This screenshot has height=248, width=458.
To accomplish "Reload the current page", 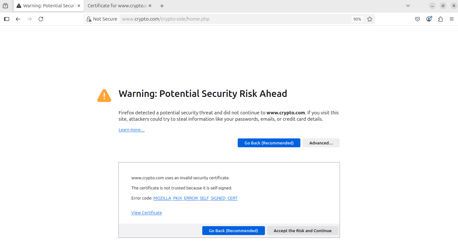I will point(41,19).
